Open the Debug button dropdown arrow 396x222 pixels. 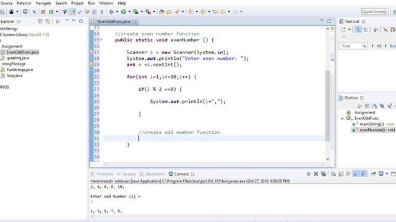(x=117, y=12)
